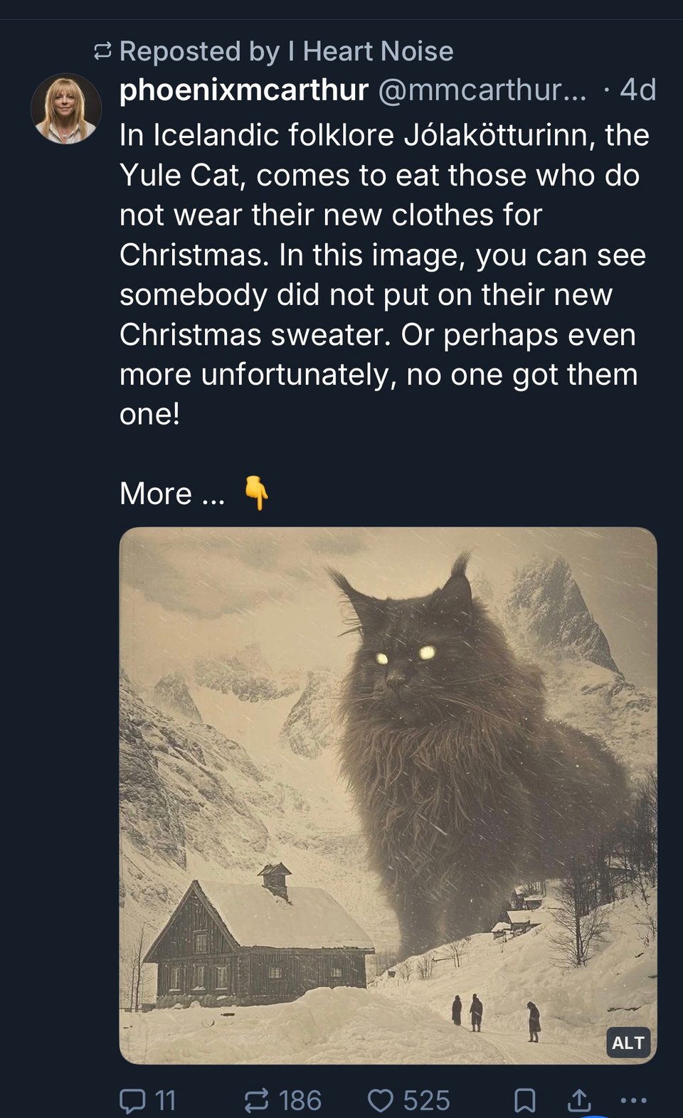Tap the repost arrows icon beside 186
The height and width of the screenshot is (1118, 683).
[x=256, y=1100]
